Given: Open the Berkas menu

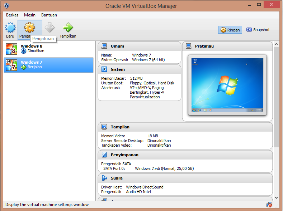Looking at the screenshot, I should click(12, 15).
